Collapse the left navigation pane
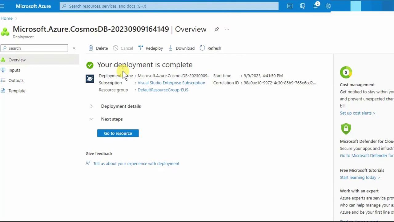This screenshot has width=394, height=222. pyautogui.click(x=74, y=48)
